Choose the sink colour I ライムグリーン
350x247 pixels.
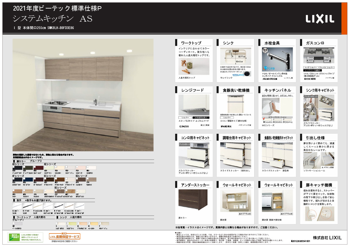click(x=71, y=224)
